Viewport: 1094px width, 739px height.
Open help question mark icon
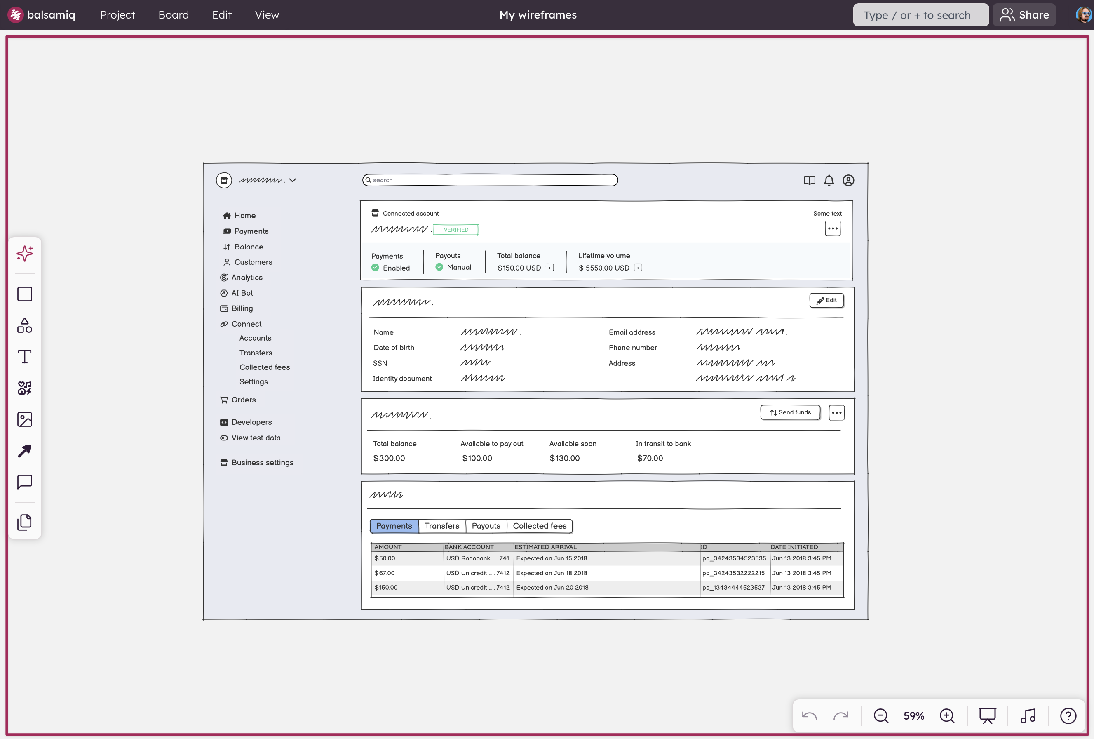(x=1068, y=716)
